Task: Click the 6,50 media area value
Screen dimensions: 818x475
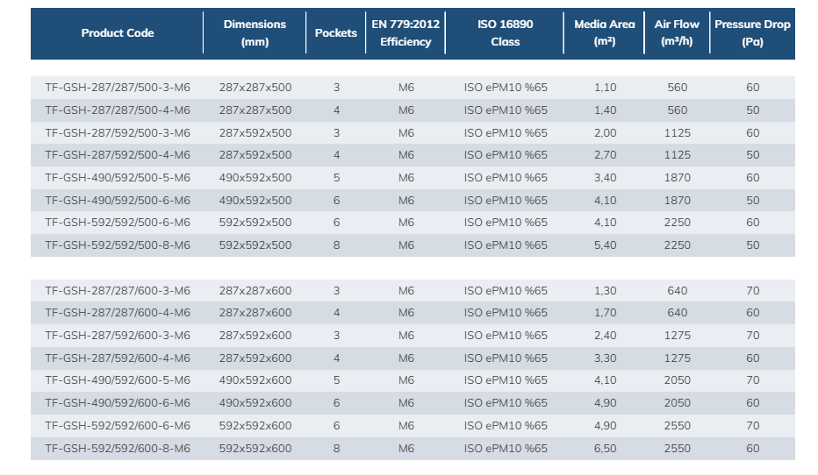Action: click(605, 448)
